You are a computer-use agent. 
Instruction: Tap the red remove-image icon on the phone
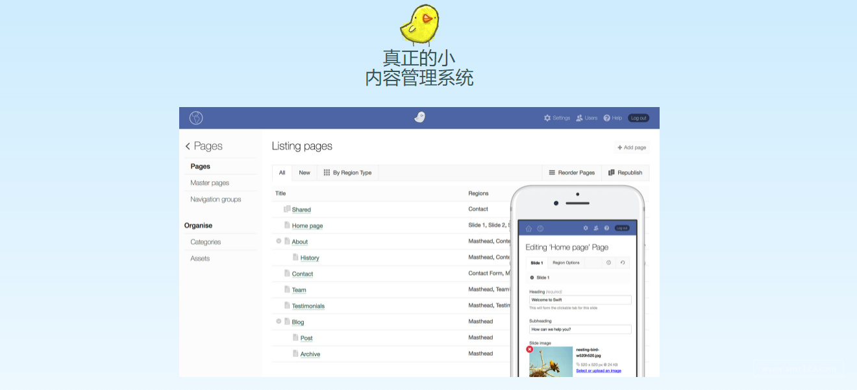(x=529, y=349)
